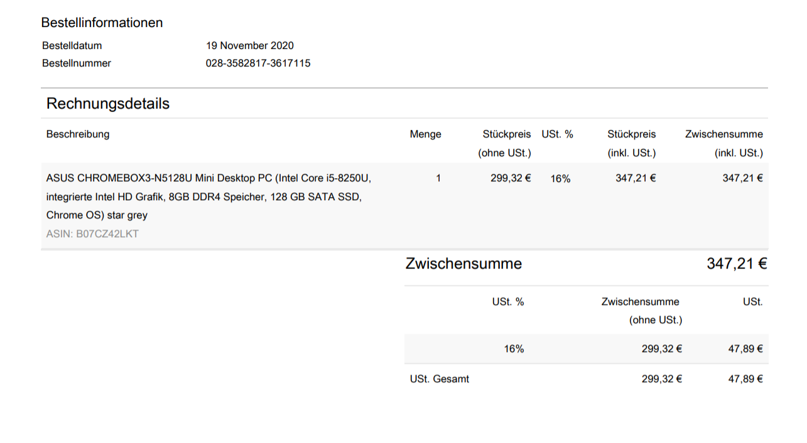The width and height of the screenshot is (807, 443).
Task: Click the Bestellnummer label
Action: [x=77, y=63]
